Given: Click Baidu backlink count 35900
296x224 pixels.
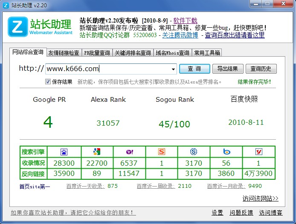Looking at the screenshot, I should (x=64, y=173).
